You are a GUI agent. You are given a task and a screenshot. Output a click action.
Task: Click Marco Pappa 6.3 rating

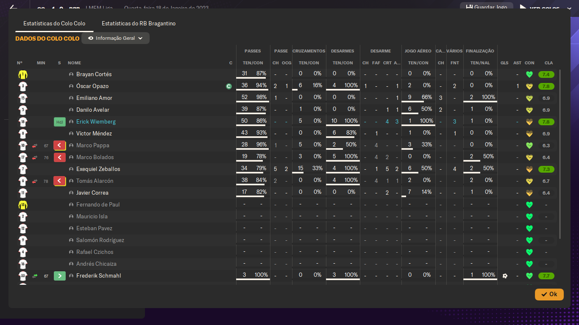(546, 146)
